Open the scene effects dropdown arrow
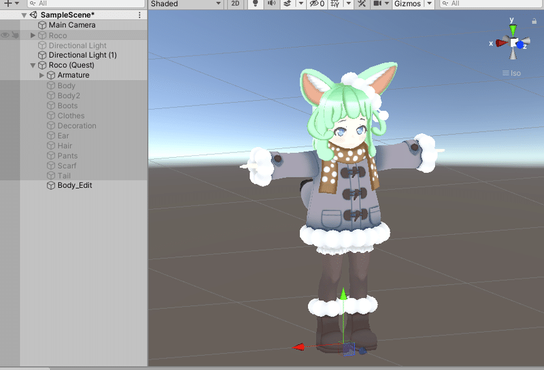Viewport: 544px width, 370px height. click(301, 3)
